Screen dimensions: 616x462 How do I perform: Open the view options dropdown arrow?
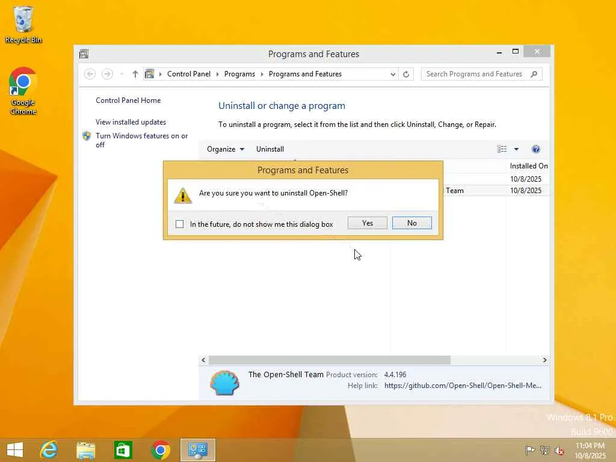click(x=517, y=149)
